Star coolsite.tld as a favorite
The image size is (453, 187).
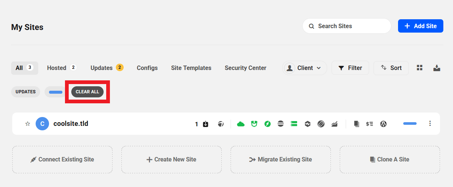[27, 124]
